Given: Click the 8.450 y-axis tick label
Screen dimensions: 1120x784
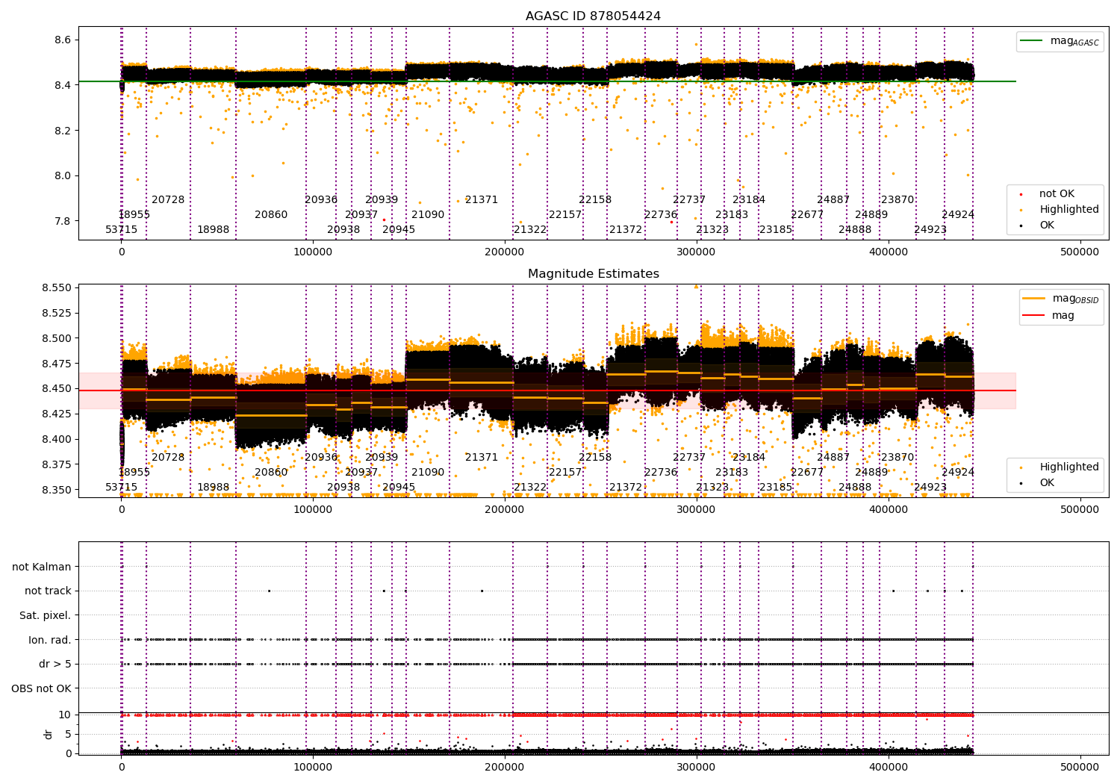Looking at the screenshot, I should click(56, 389).
